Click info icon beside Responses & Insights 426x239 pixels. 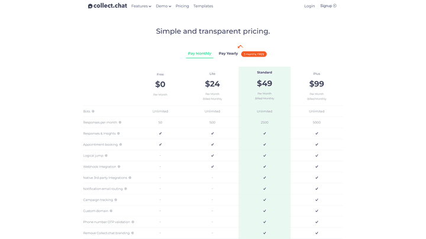[x=118, y=133]
